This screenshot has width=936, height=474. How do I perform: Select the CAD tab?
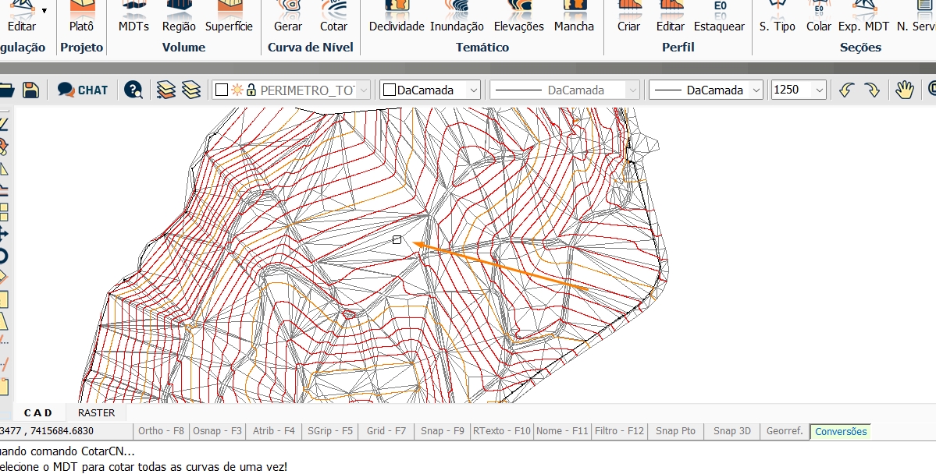pyautogui.click(x=37, y=412)
